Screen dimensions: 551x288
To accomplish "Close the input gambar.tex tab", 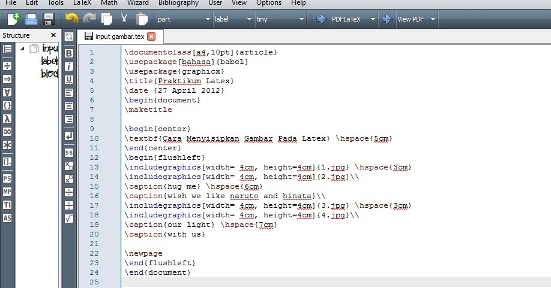I will [151, 37].
